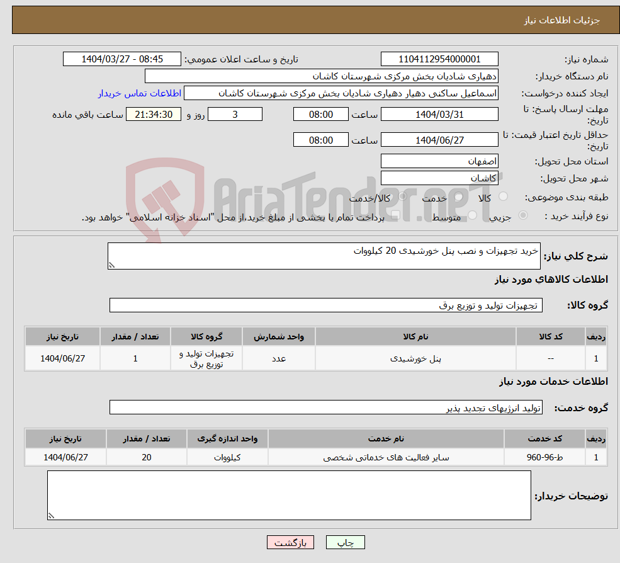Click the شماره نیاز number field

439,59
